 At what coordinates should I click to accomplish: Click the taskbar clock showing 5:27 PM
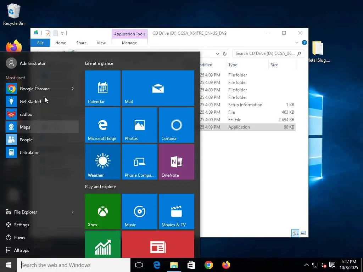(349, 265)
